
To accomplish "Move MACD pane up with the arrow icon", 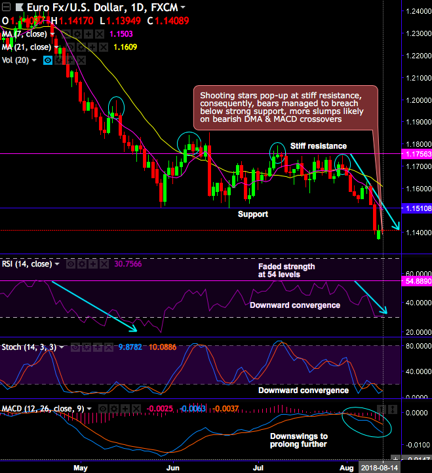I will coord(382,409).
